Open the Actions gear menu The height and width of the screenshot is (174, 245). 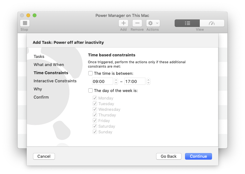tap(153, 23)
